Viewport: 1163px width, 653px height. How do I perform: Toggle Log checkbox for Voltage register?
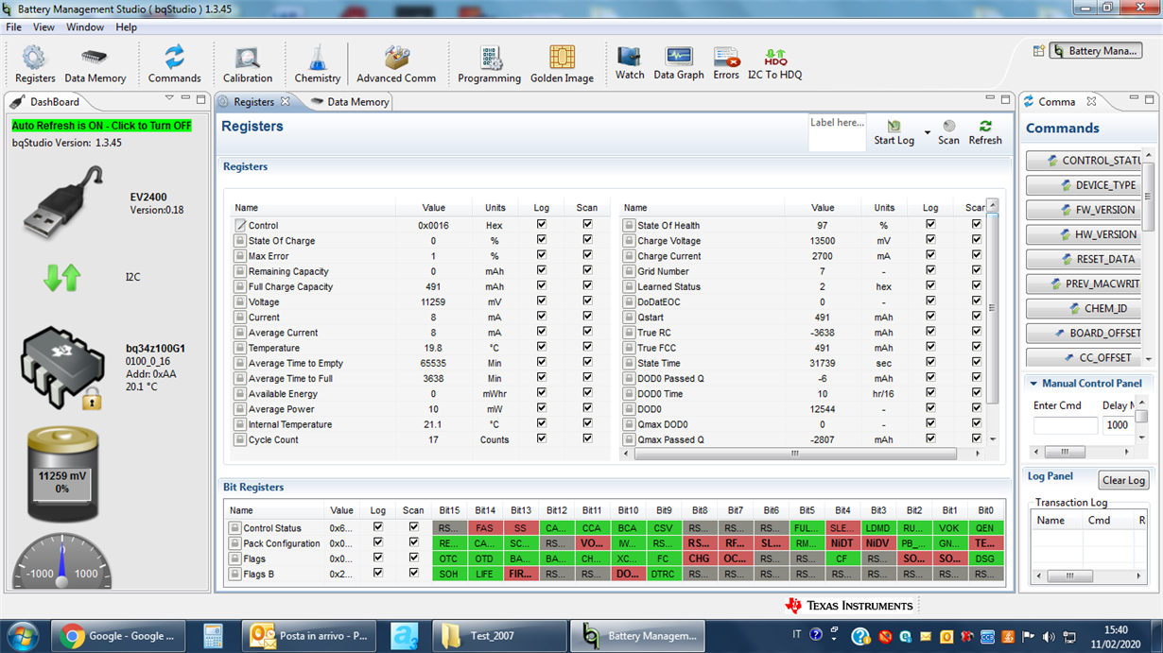click(x=541, y=301)
